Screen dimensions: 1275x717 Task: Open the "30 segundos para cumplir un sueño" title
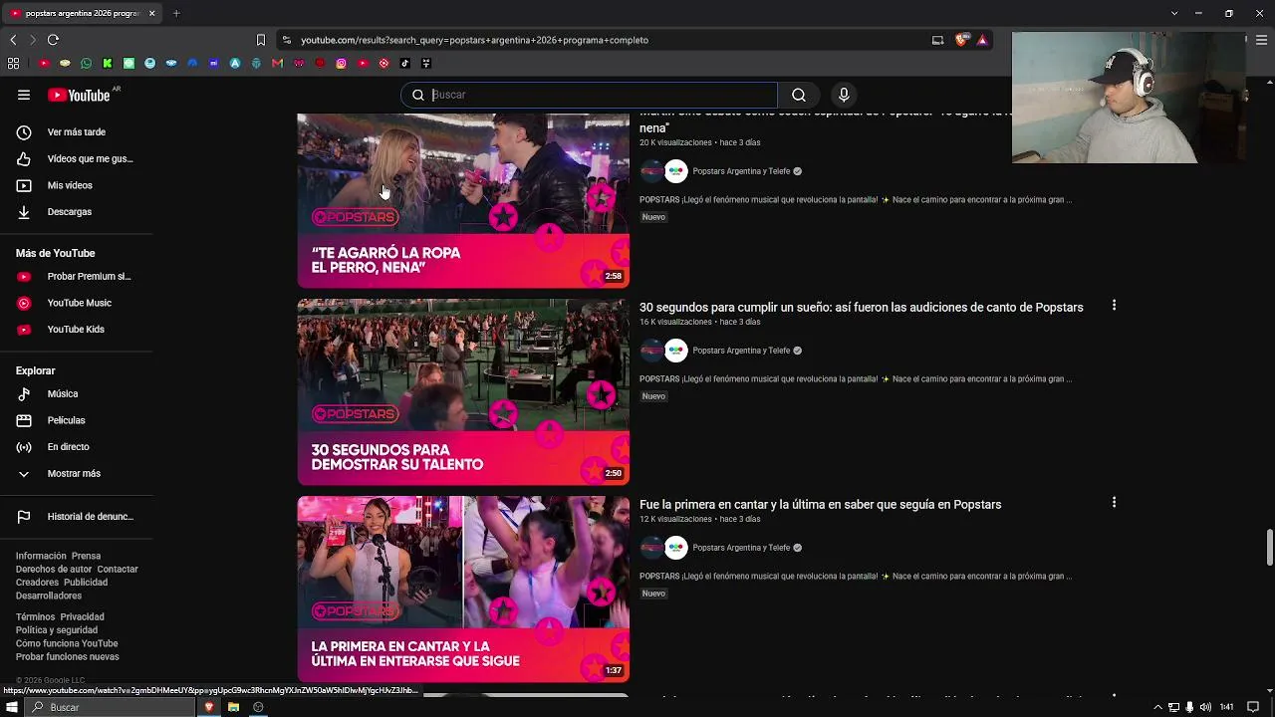pos(861,308)
